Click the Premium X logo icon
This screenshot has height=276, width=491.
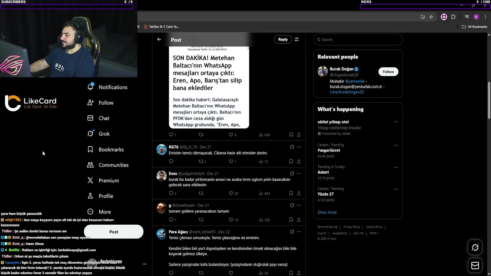pyautogui.click(x=90, y=181)
